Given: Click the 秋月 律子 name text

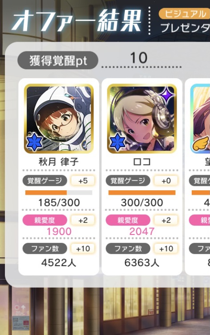Looking at the screenshot, I should click(58, 162).
